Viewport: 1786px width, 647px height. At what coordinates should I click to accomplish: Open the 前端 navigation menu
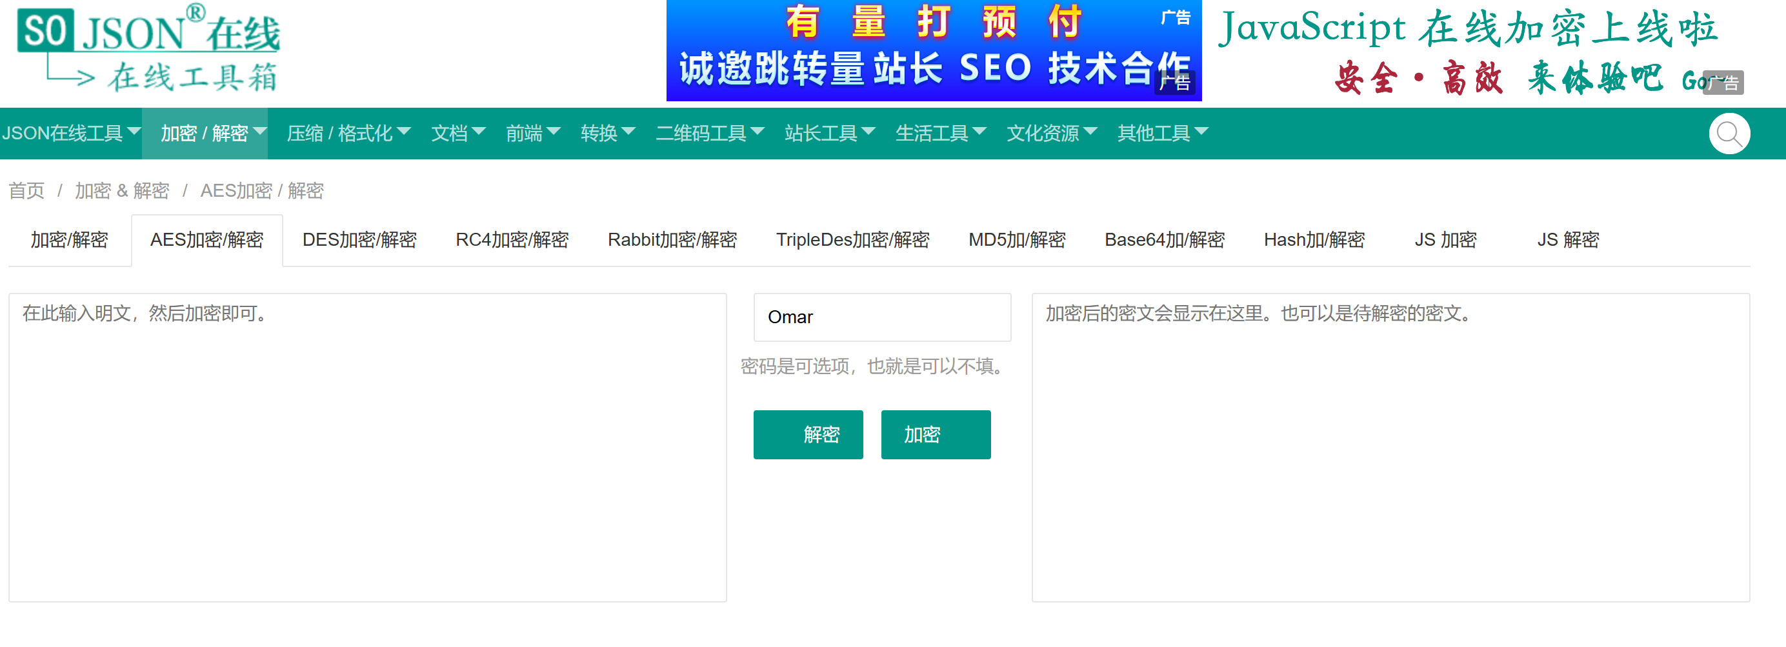(532, 133)
